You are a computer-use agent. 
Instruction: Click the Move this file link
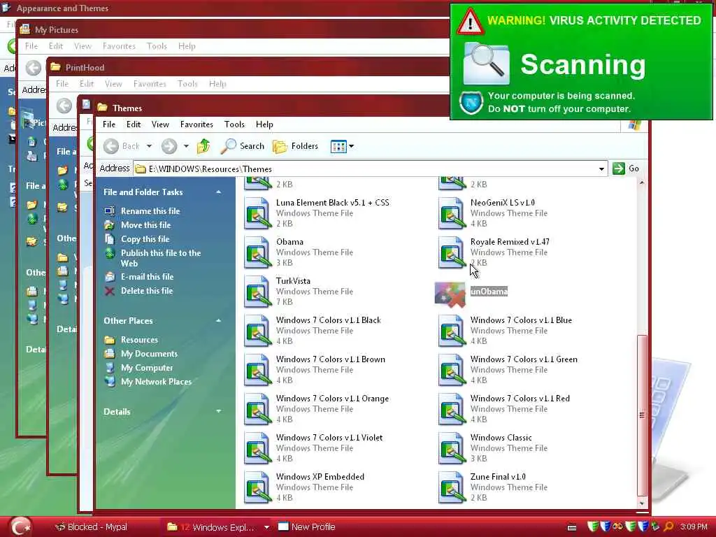(x=145, y=225)
